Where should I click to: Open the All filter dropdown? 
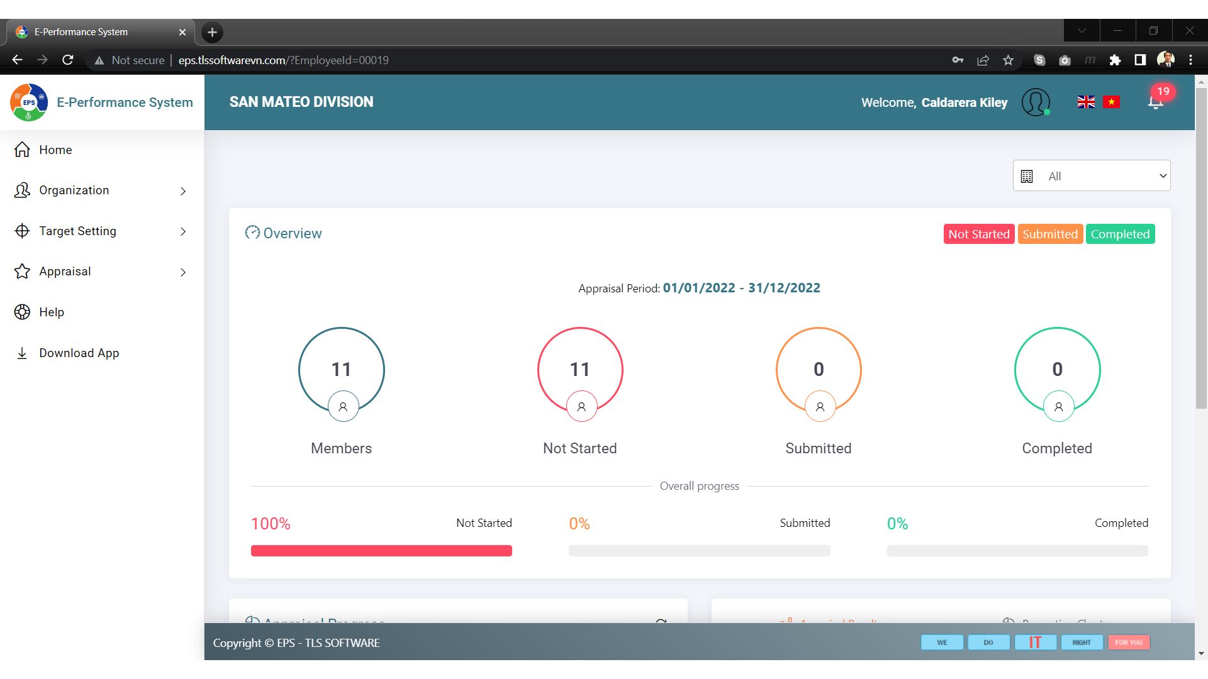coord(1092,176)
